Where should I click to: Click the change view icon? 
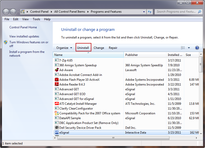(183, 48)
